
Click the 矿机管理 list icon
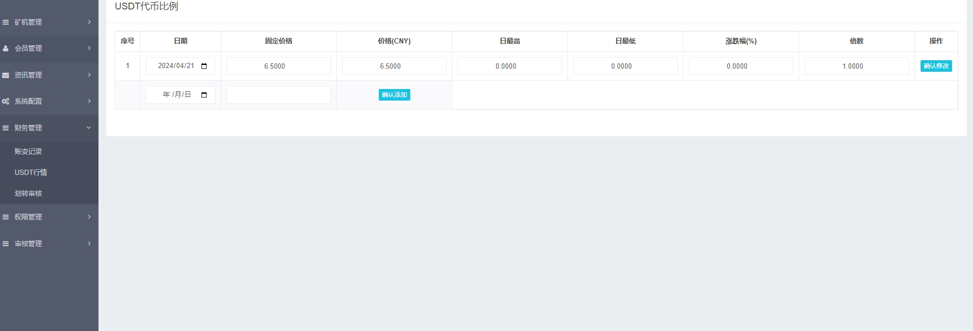point(5,22)
